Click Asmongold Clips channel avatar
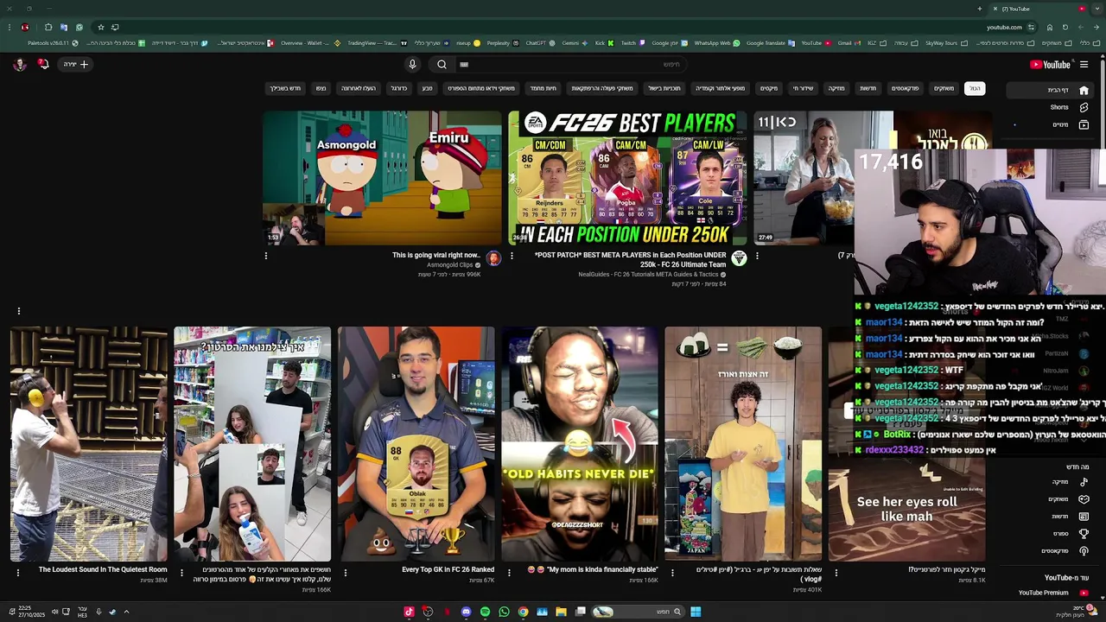This screenshot has width=1106, height=622. pos(493,258)
